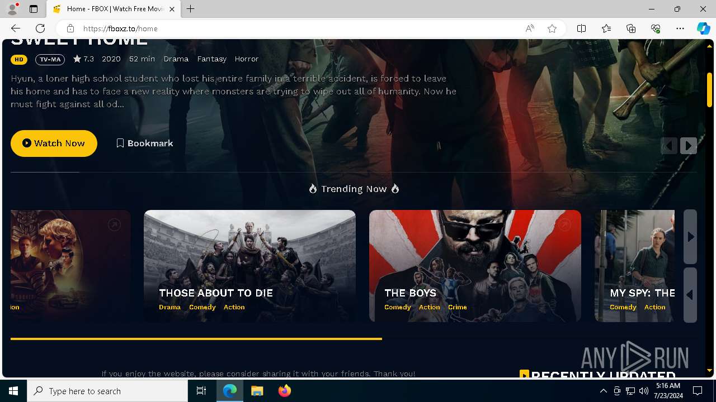The height and width of the screenshot is (402, 716).
Task: Open Copilot sidebar
Action: (x=703, y=28)
